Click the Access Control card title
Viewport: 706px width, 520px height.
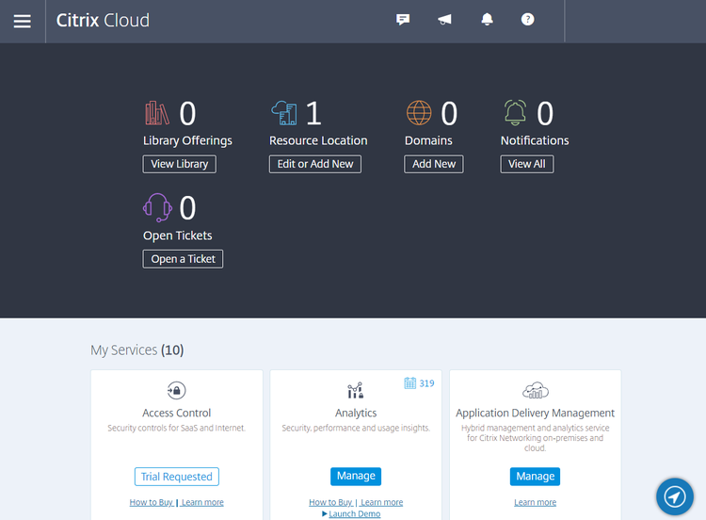177,413
